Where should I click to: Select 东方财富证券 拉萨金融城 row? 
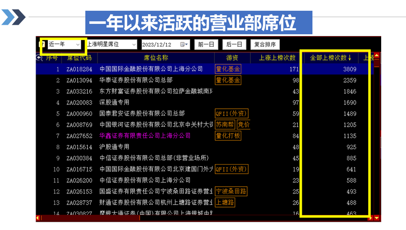pyautogui.click(x=204, y=92)
